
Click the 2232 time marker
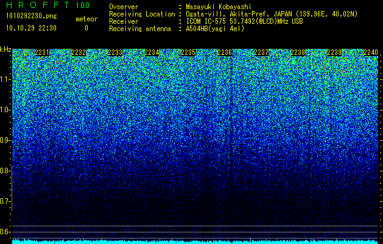point(79,52)
